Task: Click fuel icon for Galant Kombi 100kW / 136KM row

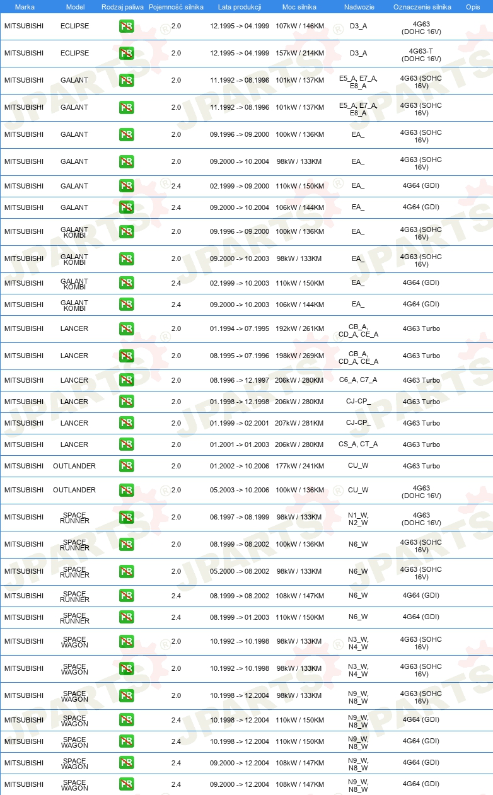Action: (x=126, y=231)
